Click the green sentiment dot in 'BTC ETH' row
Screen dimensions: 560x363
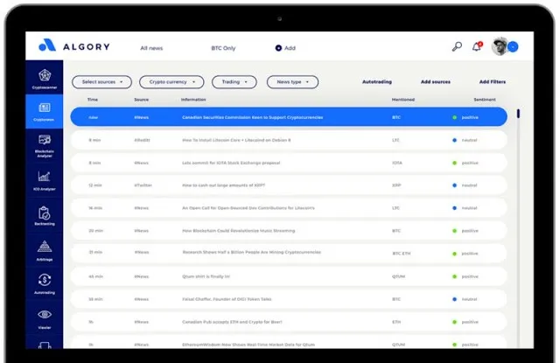tap(455, 254)
